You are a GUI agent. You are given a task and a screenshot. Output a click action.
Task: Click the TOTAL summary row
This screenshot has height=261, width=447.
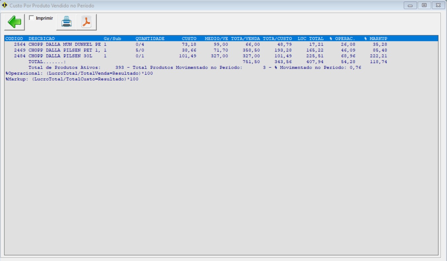pyautogui.click(x=47, y=62)
